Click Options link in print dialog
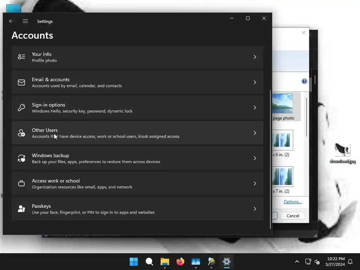Viewport: 360px width, 270px height. coord(292,201)
